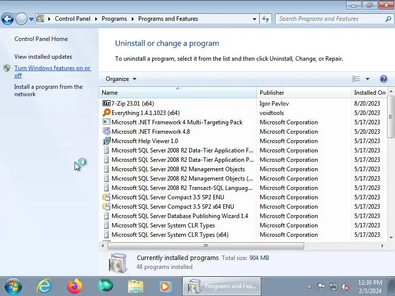This screenshot has width=395, height=296.
Task: Click the SQL Server Compact 3.5 SP2 x64 ENU icon
Action: pyautogui.click(x=107, y=206)
